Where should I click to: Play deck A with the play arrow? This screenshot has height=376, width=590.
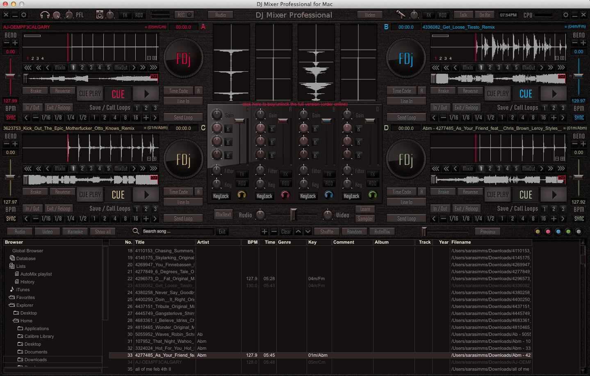point(146,94)
